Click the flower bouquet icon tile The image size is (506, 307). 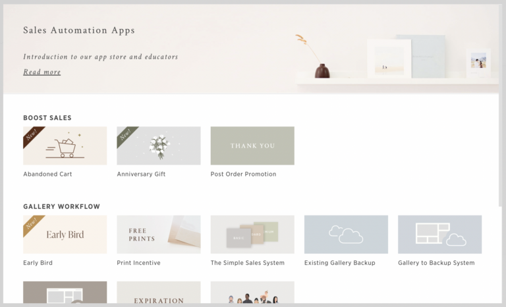(x=159, y=146)
